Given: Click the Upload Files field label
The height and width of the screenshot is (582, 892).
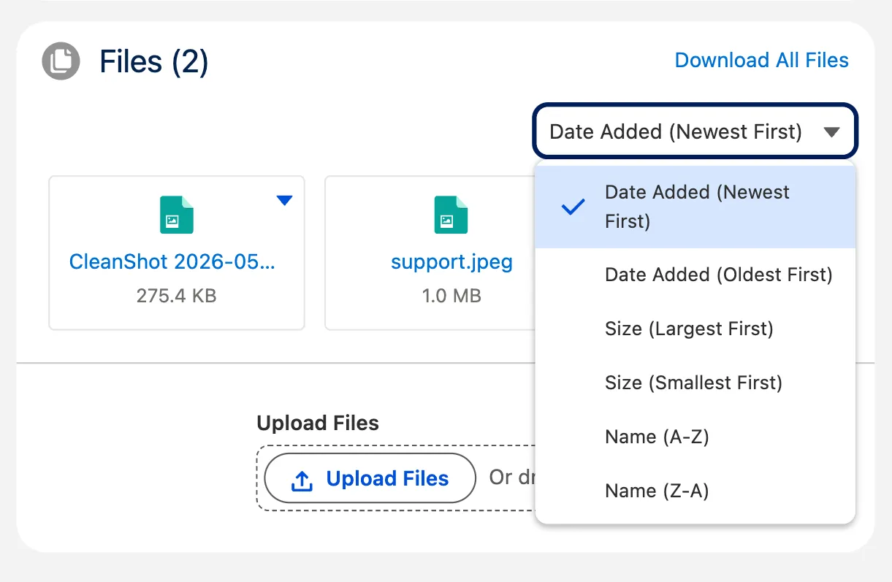Looking at the screenshot, I should tap(318, 423).
